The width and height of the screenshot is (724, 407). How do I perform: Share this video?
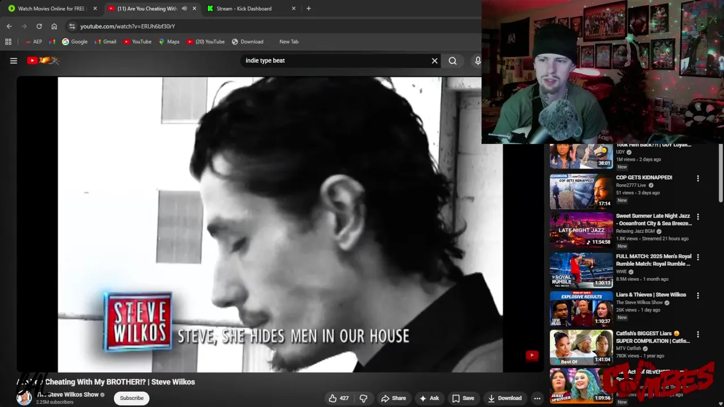[x=394, y=398]
